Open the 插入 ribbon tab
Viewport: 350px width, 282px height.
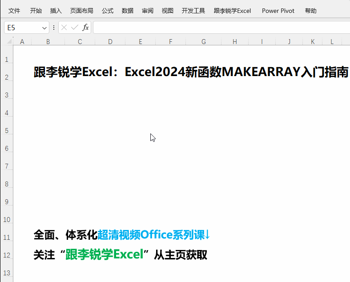point(56,11)
